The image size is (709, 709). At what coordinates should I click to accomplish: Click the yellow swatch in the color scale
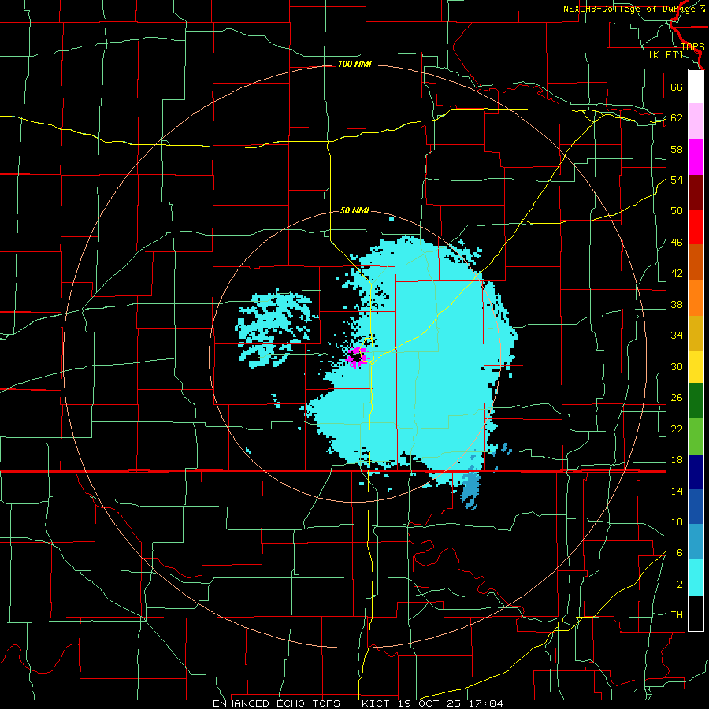pyautogui.click(x=696, y=367)
